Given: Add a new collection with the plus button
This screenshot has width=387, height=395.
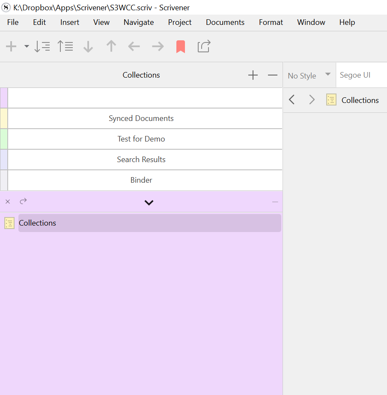Looking at the screenshot, I should [x=253, y=75].
